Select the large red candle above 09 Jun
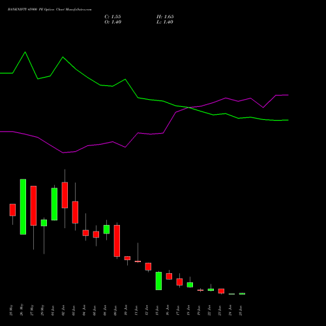Viewport: 326px width, 326px height. coord(117,241)
